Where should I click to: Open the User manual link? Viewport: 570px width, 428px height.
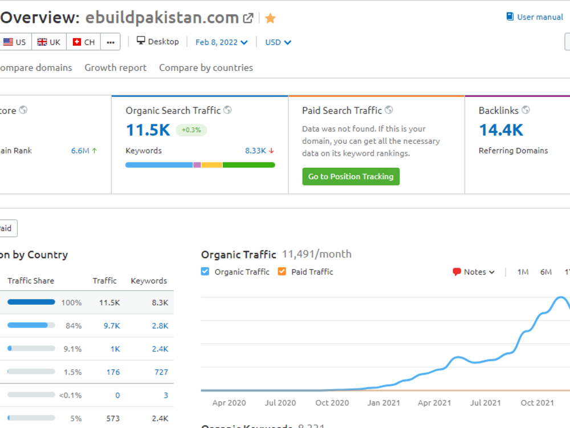[540, 17]
